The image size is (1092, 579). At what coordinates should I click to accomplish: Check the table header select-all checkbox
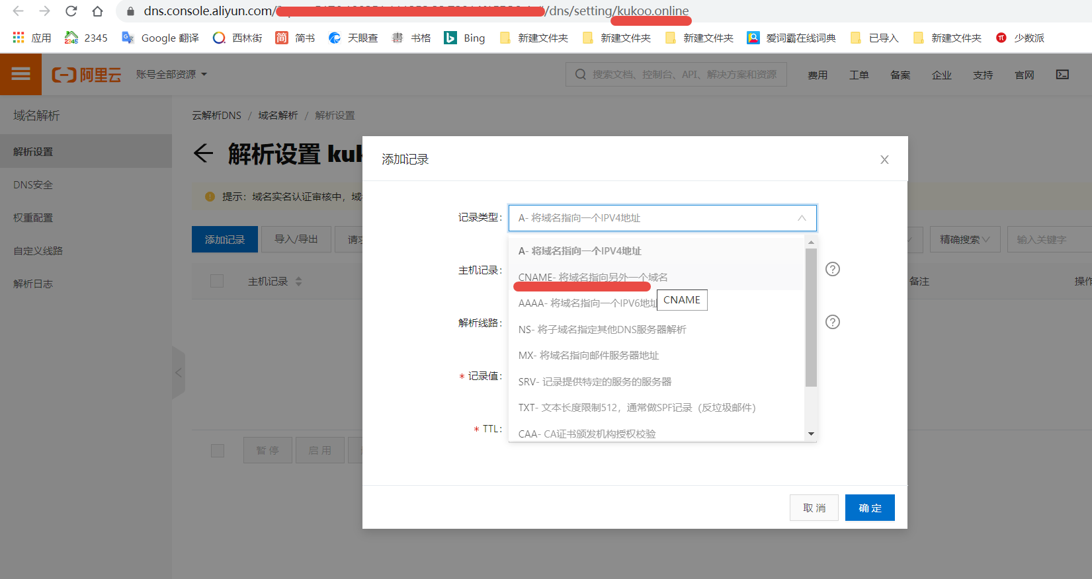217,281
